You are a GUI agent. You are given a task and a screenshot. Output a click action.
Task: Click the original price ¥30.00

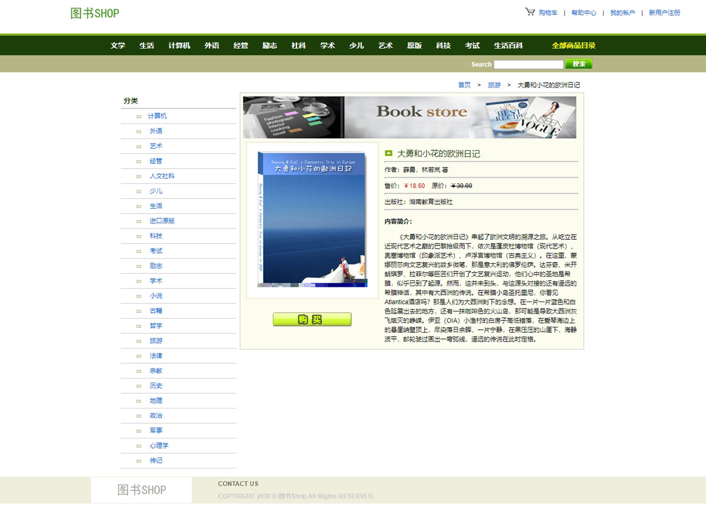point(461,186)
